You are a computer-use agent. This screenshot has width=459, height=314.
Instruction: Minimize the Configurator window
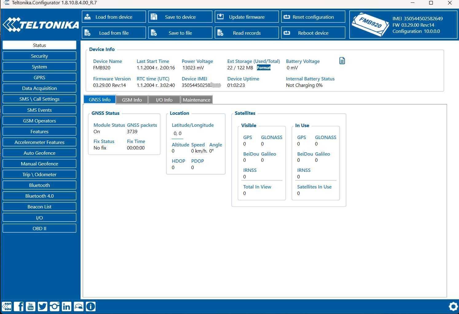(x=413, y=3)
